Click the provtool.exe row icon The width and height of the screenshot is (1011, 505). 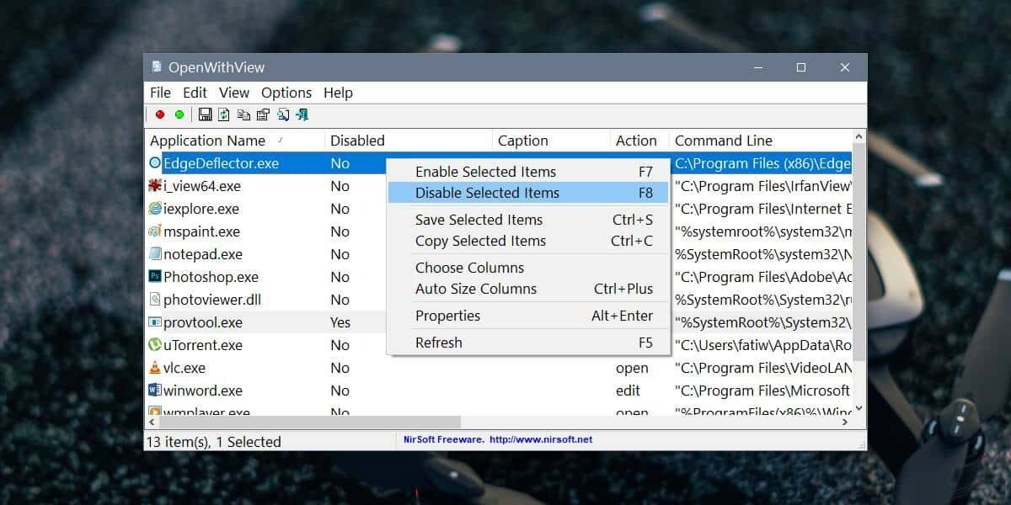click(x=155, y=322)
